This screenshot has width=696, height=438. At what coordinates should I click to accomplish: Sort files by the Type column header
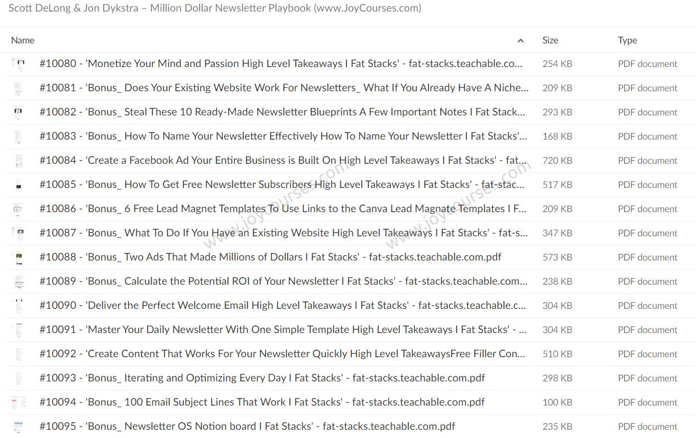627,40
